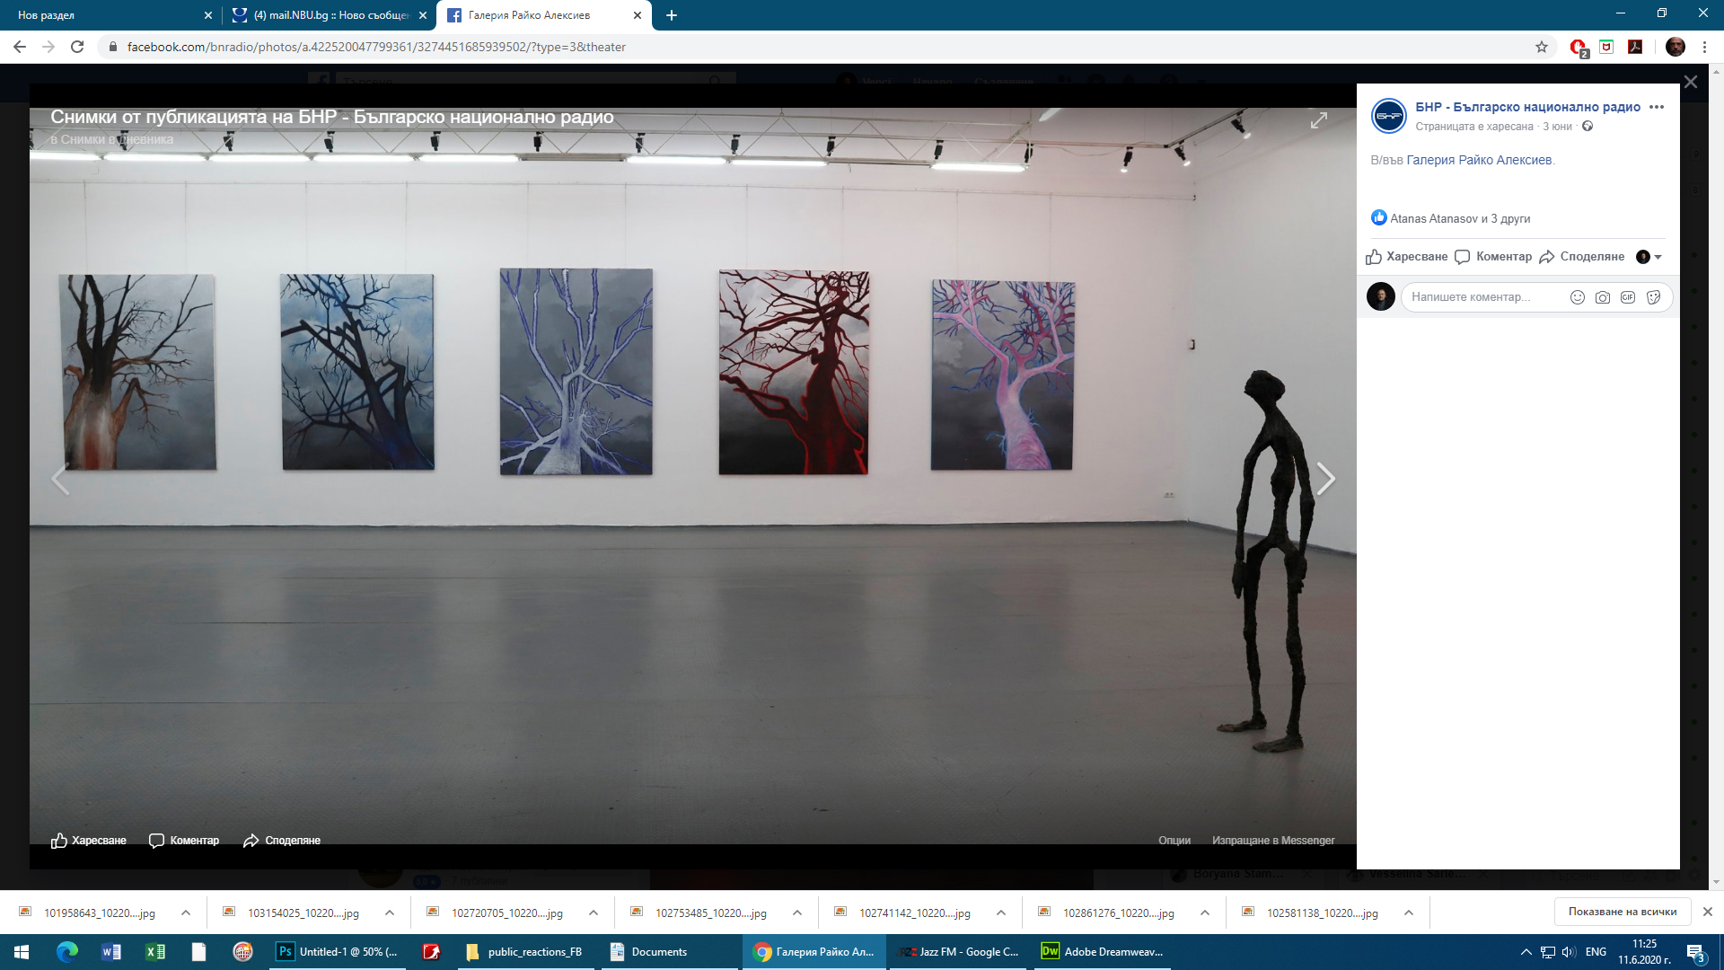Click Показване на всички downloads button
1724x970 pixels.
click(1623, 912)
